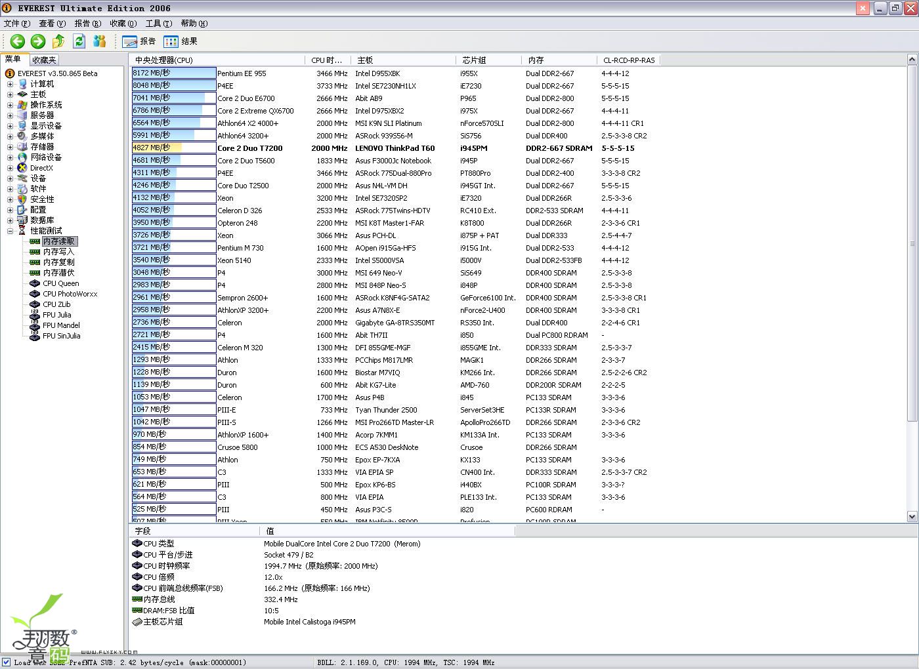The height and width of the screenshot is (669, 919).
Task: Click the DirectX icon in tree
Action: click(x=22, y=168)
